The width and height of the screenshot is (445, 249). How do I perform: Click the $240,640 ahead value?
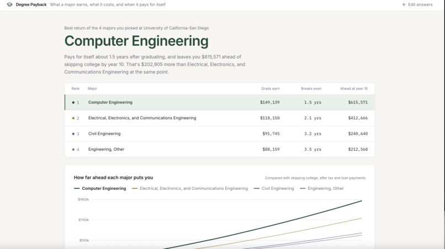(x=358, y=134)
